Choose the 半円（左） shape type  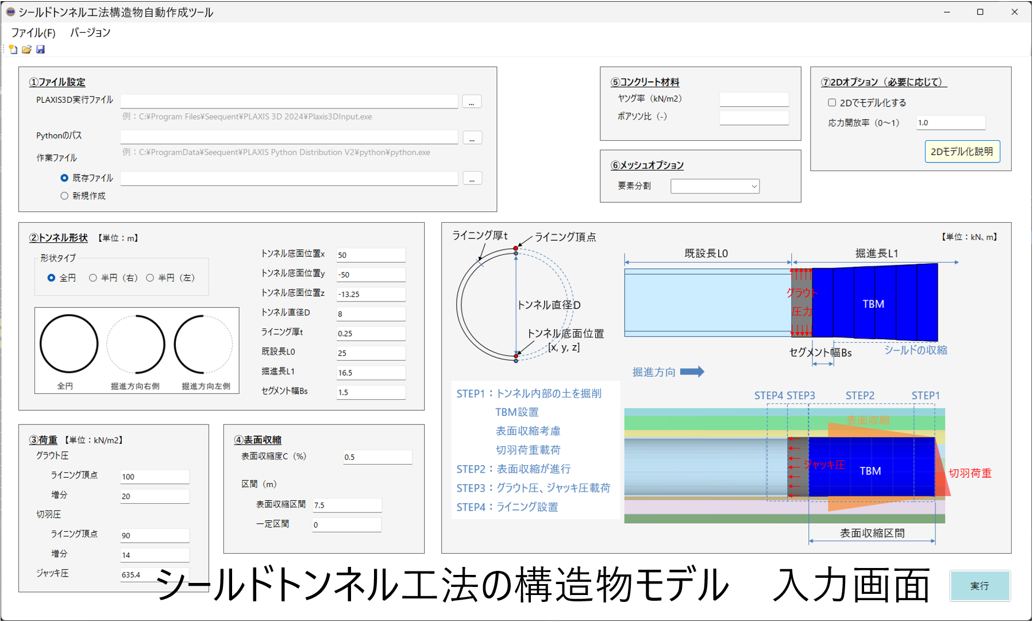pos(150,278)
